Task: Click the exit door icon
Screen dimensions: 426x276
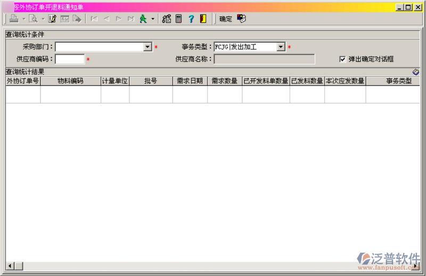Action: 203,19
